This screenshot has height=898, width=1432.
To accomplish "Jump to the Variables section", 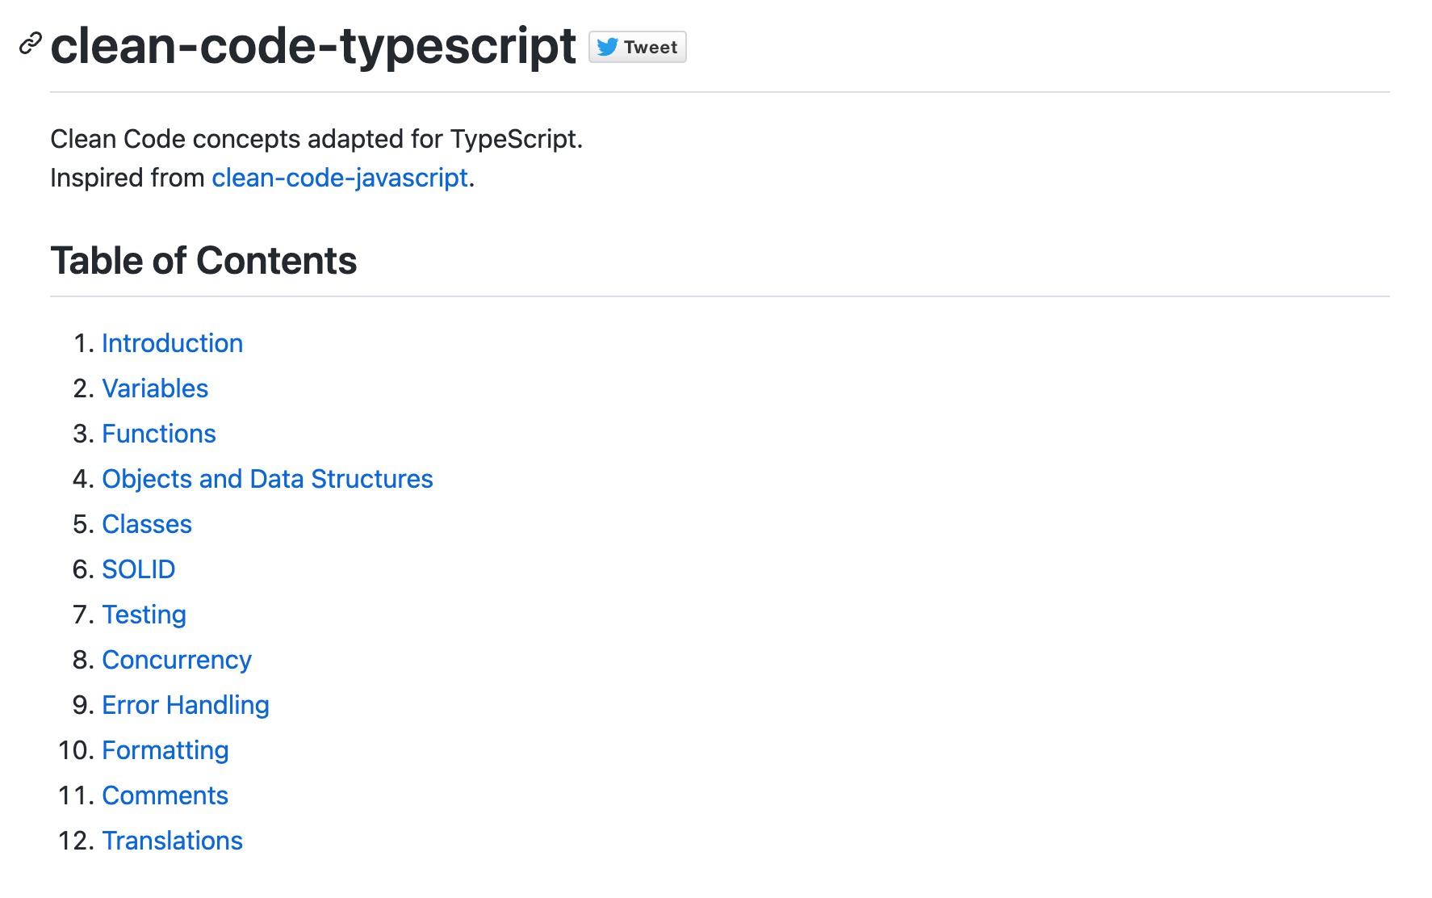I will 155,388.
